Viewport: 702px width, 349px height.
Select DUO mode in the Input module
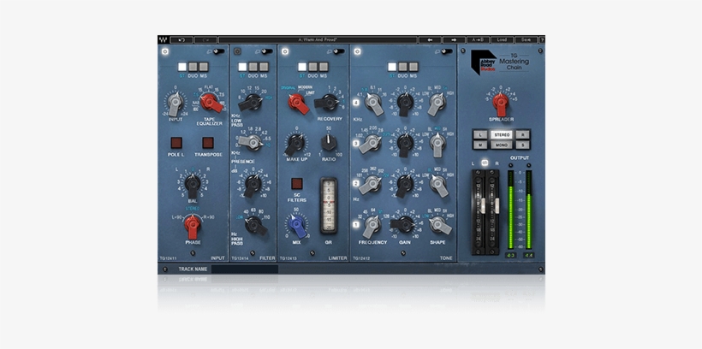tap(193, 67)
